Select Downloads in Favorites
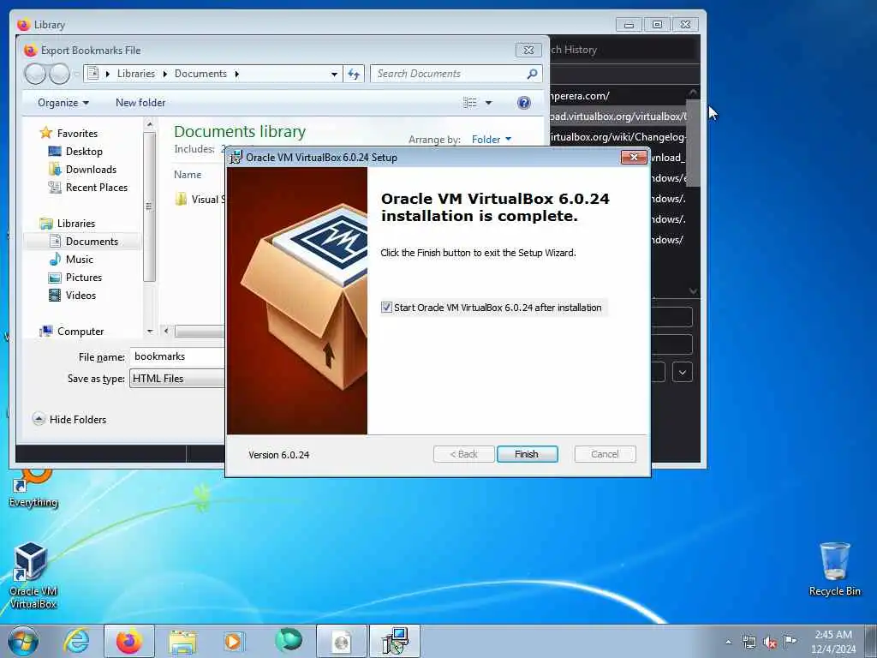This screenshot has width=877, height=658. (91, 170)
